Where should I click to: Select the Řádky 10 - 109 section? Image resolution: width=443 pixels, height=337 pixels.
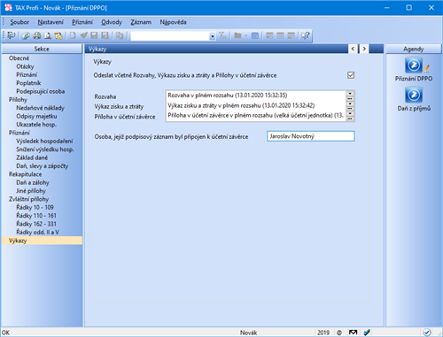(35, 207)
